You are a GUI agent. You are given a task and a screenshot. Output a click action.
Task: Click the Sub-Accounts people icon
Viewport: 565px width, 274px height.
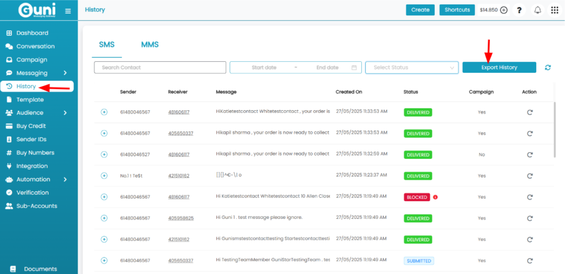pyautogui.click(x=9, y=206)
